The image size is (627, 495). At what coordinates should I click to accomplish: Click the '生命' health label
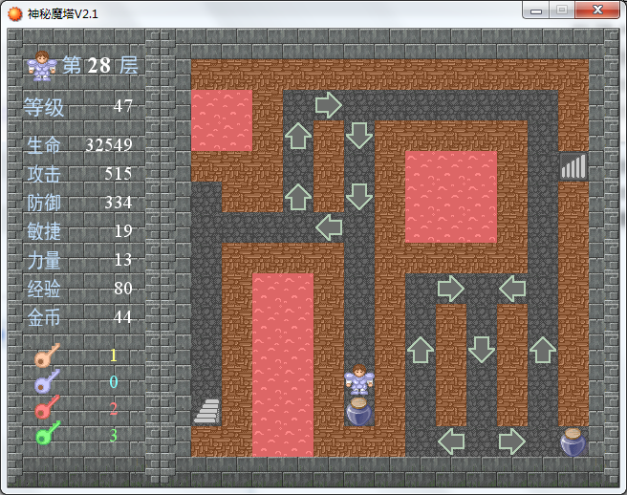click(44, 144)
